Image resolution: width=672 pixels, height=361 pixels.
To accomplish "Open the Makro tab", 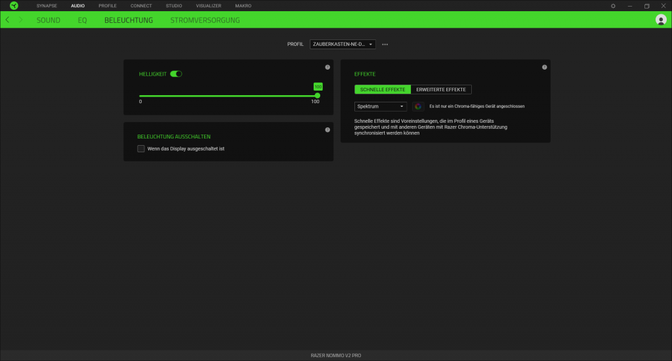I will click(243, 6).
